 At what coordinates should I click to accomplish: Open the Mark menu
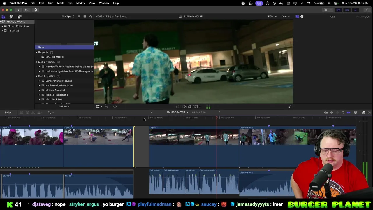[x=60, y=3]
